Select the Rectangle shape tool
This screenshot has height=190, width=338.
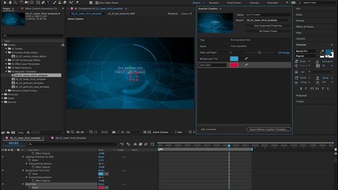[x=38, y=3]
